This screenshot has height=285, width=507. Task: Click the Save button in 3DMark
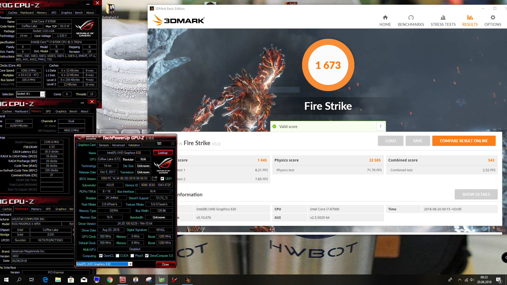417,141
